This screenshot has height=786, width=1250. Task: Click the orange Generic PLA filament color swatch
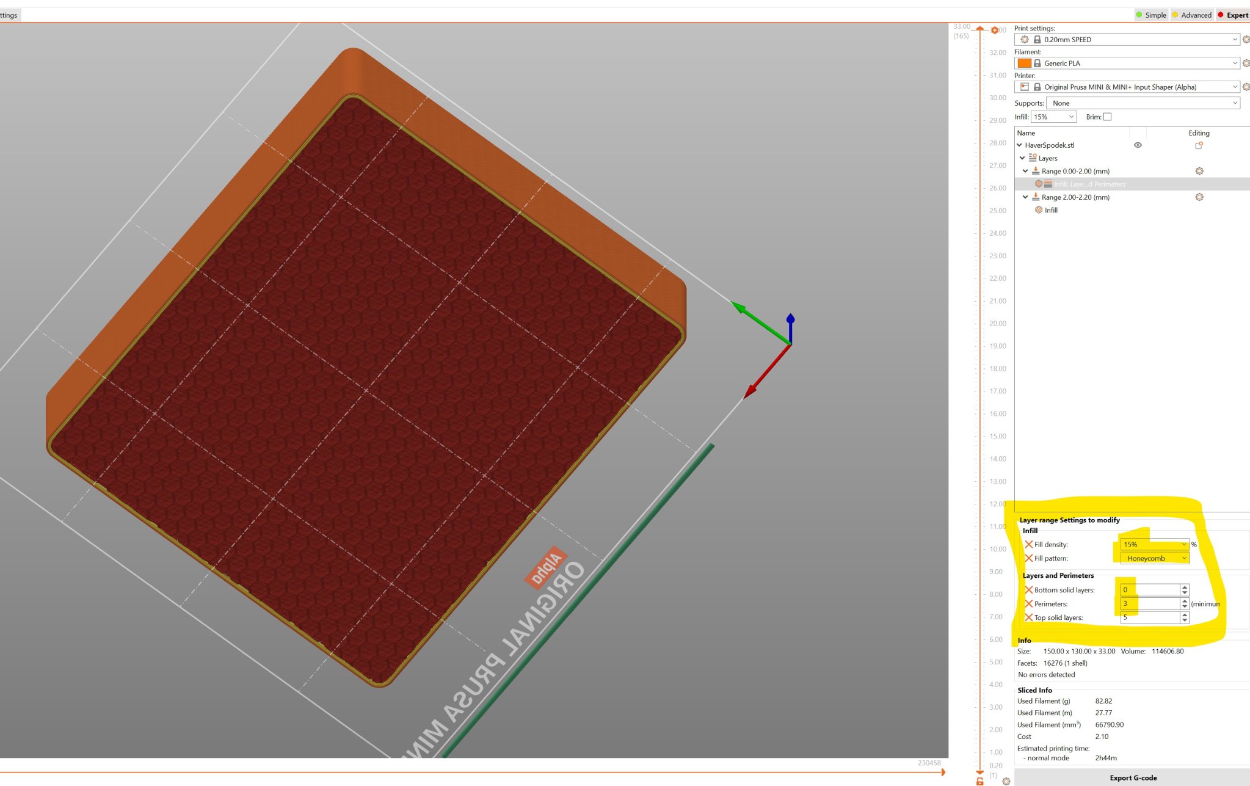point(1024,64)
